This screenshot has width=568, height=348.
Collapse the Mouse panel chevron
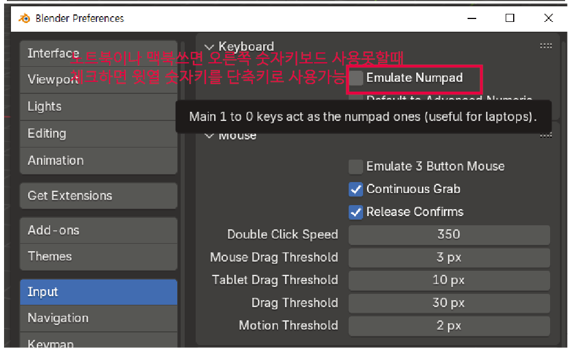coord(209,135)
